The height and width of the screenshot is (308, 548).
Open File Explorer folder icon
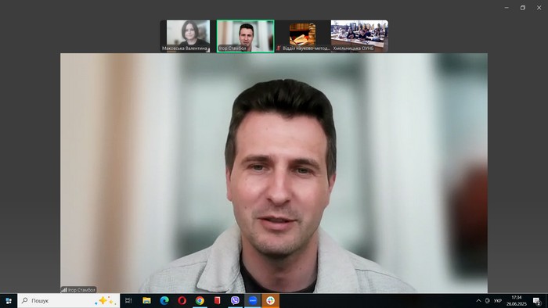pyautogui.click(x=146, y=301)
